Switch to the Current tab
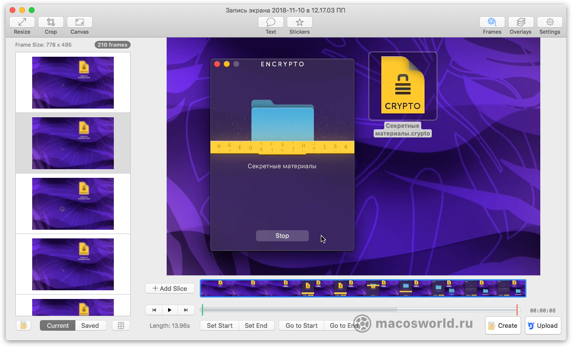572x347 pixels. tap(58, 325)
